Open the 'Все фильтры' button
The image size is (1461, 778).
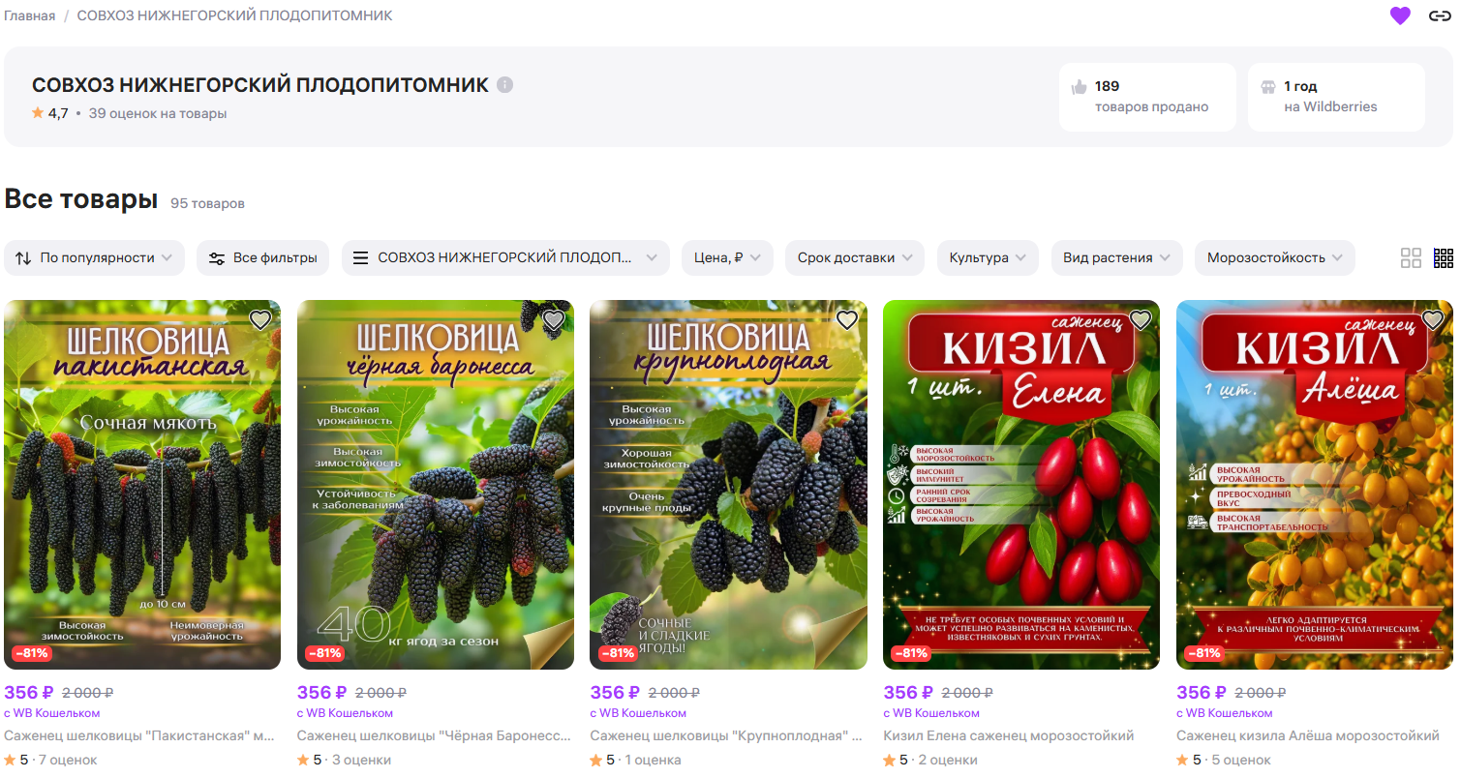coord(263,258)
